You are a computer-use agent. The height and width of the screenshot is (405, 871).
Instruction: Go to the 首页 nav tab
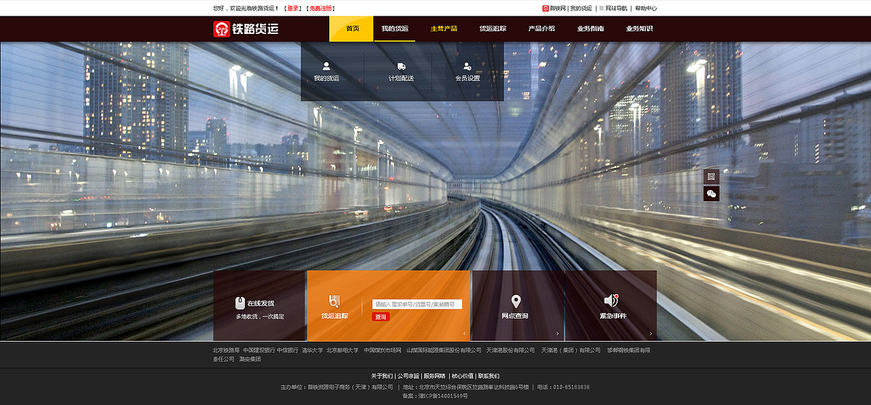coord(352,29)
